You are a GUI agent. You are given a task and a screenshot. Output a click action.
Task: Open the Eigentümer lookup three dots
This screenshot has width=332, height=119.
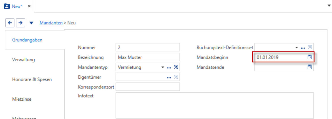(169, 77)
